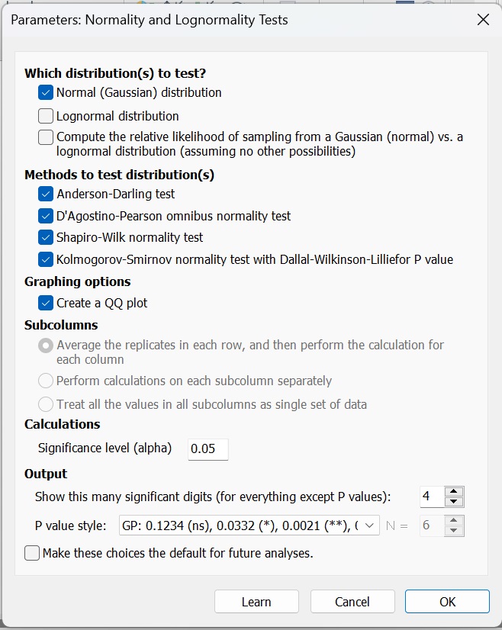
Task: Confirm settings with the OK button
Action: click(x=447, y=602)
